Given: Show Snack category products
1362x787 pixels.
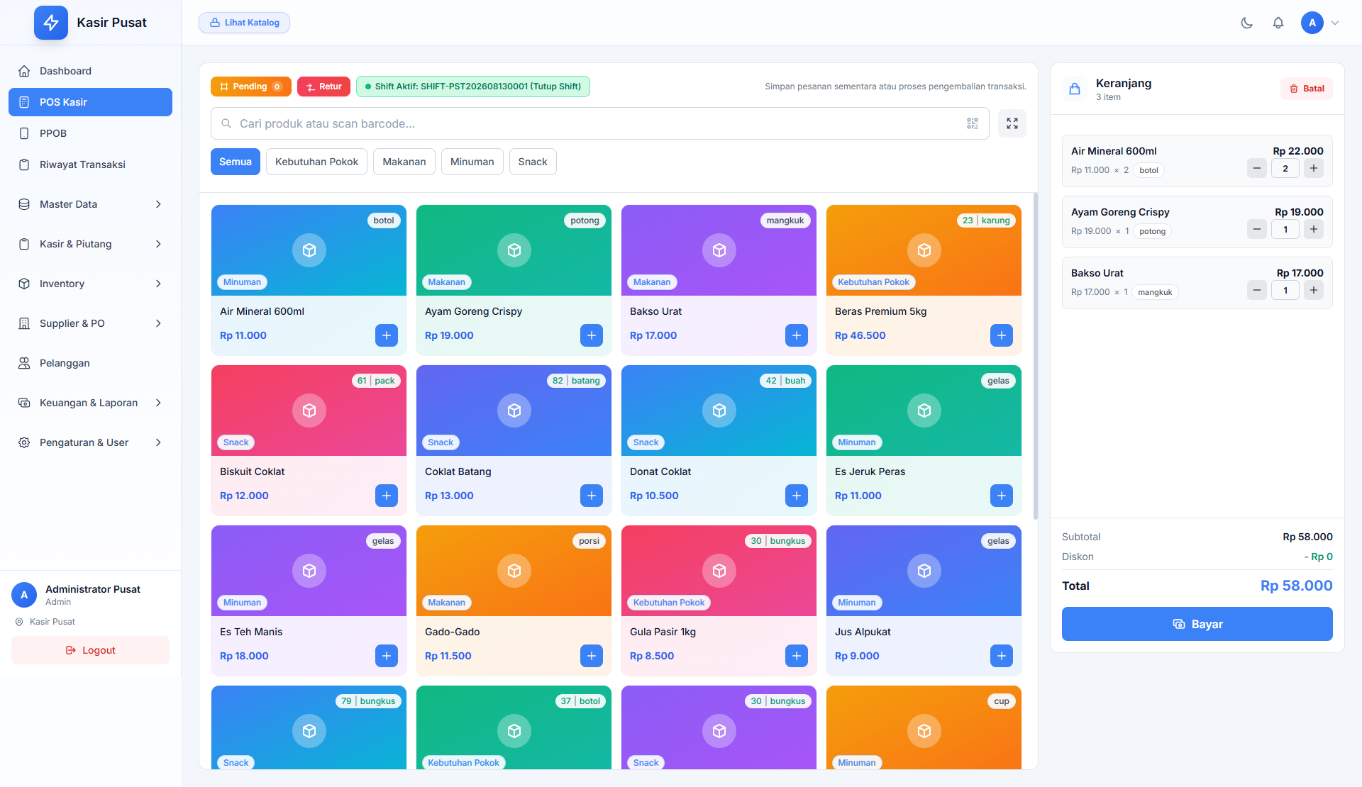Looking at the screenshot, I should click(533, 162).
